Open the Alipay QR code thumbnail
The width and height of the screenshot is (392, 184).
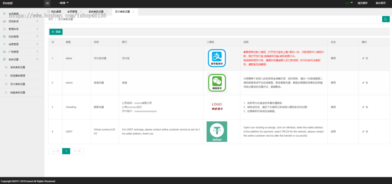(x=217, y=58)
